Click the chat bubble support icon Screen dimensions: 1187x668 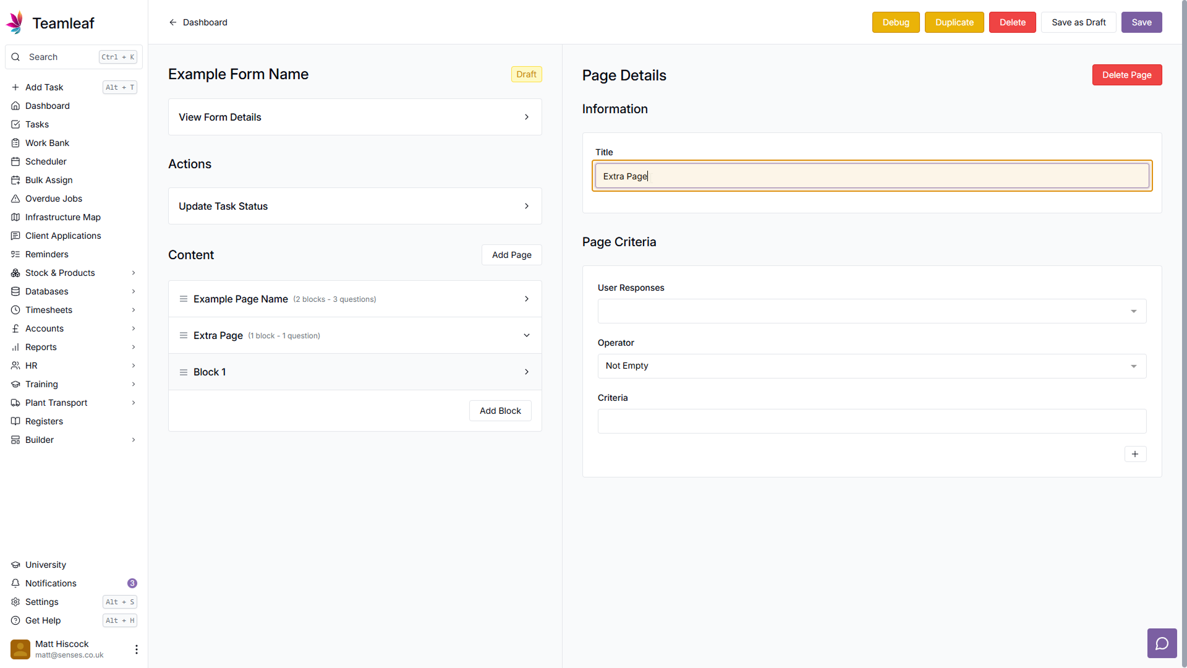coord(1162,643)
